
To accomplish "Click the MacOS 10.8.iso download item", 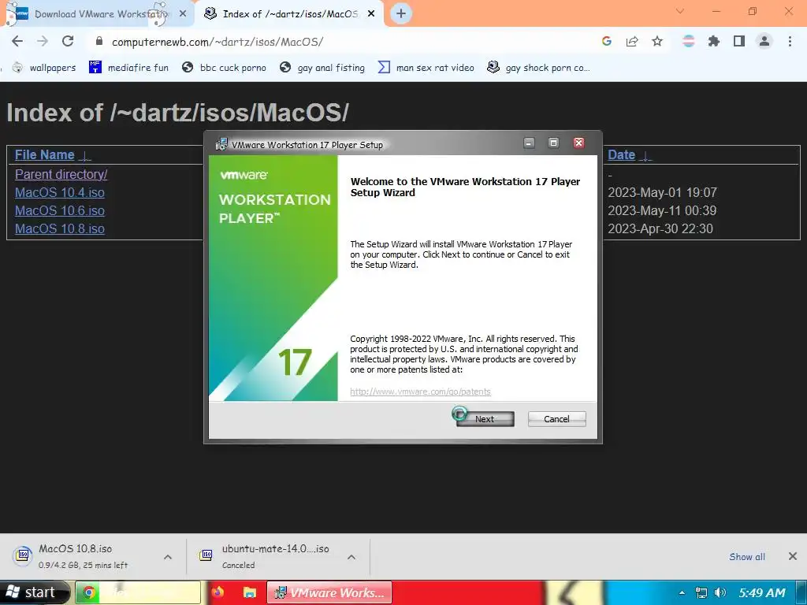I will tap(82, 556).
